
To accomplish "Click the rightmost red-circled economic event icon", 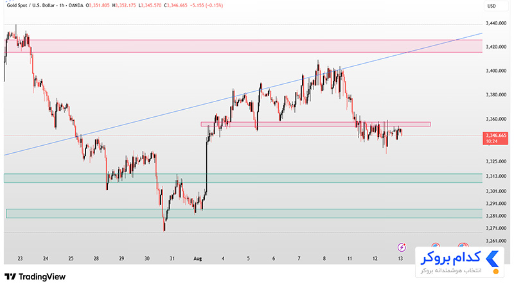I will (x=463, y=245).
